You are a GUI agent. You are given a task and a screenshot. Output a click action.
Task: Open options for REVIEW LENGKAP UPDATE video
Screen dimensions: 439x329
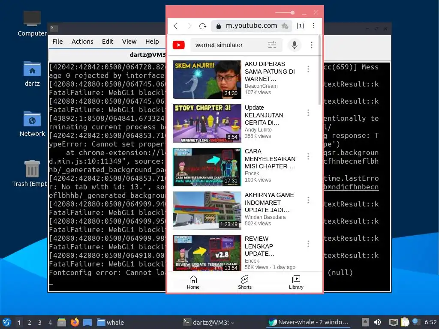point(308,244)
